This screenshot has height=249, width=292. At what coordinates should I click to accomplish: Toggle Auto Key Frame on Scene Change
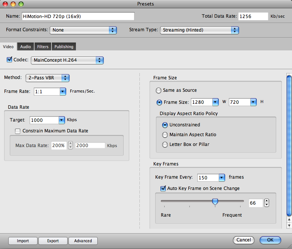(x=163, y=188)
